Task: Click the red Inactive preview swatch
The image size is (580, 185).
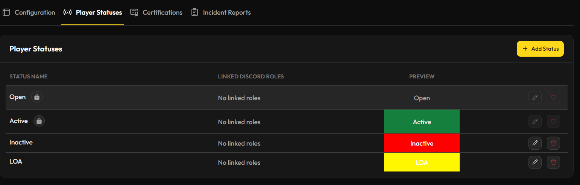Action: [x=422, y=143]
